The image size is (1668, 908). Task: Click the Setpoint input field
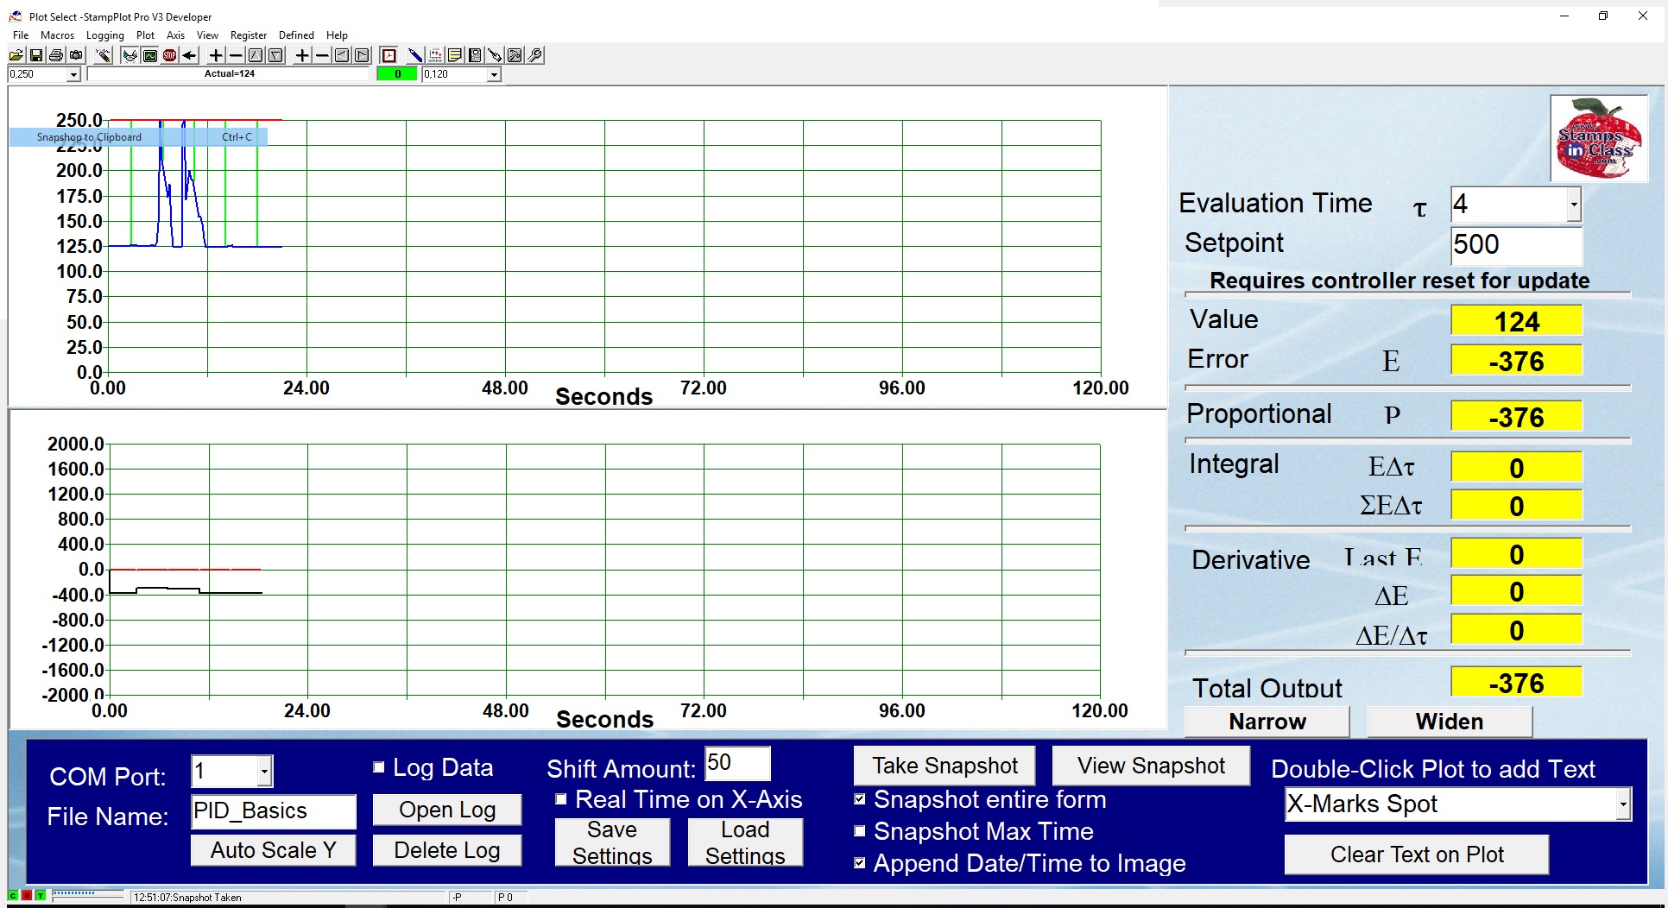tap(1516, 245)
